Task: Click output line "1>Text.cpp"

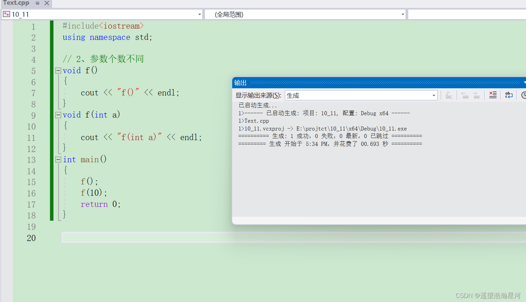Action: [x=254, y=121]
